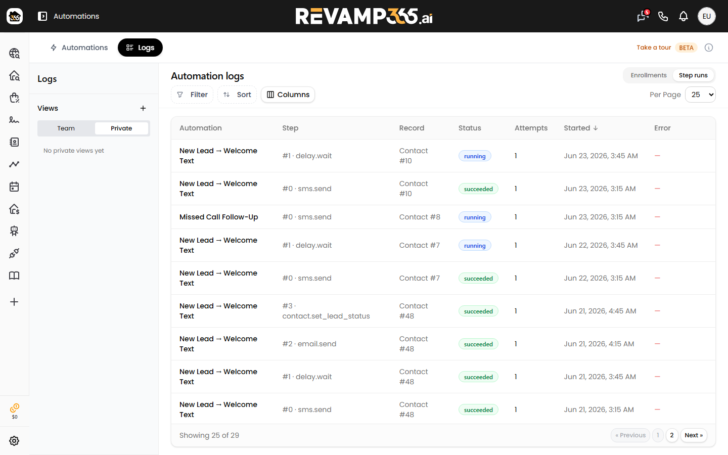The image size is (728, 455).
Task: Click the Automation column header
Action: point(201,128)
